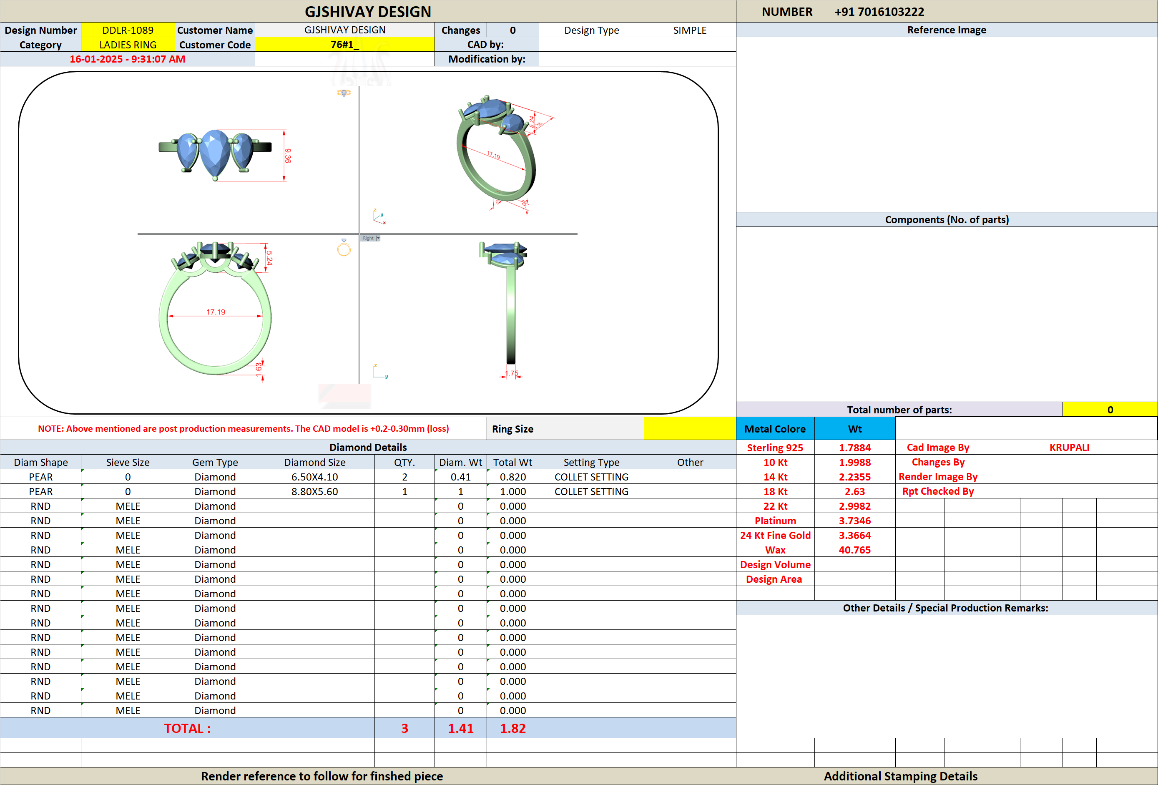This screenshot has width=1158, height=785.
Task: Click the Render Image By label
Action: coord(938,476)
